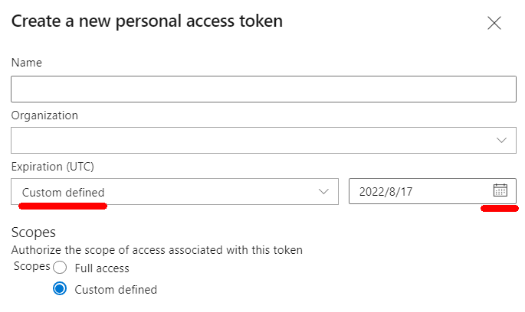The image size is (525, 312).
Task: Click the large Scopes section heading
Action: [x=34, y=232]
